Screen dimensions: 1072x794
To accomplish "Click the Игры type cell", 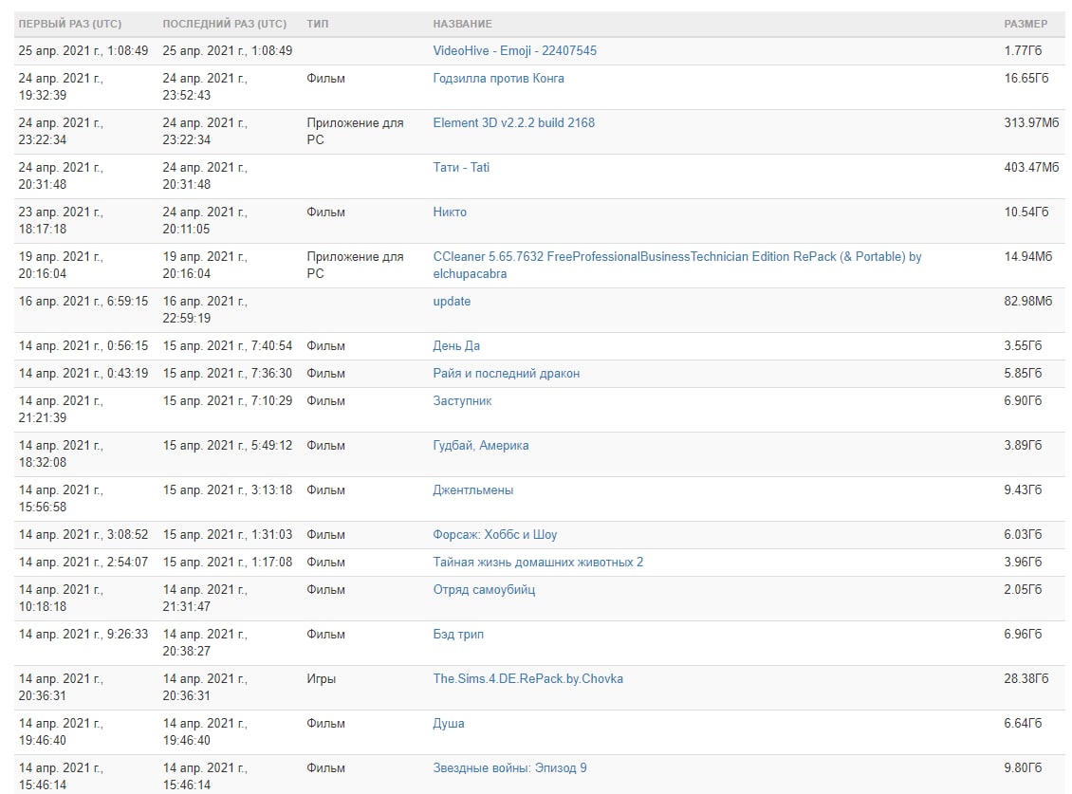I will pos(322,679).
